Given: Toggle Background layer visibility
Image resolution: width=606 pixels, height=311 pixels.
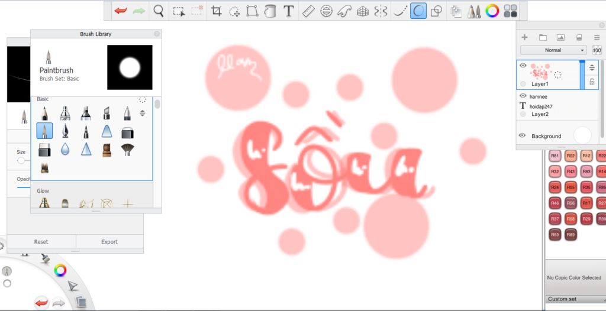Looking at the screenshot, I should [522, 135].
